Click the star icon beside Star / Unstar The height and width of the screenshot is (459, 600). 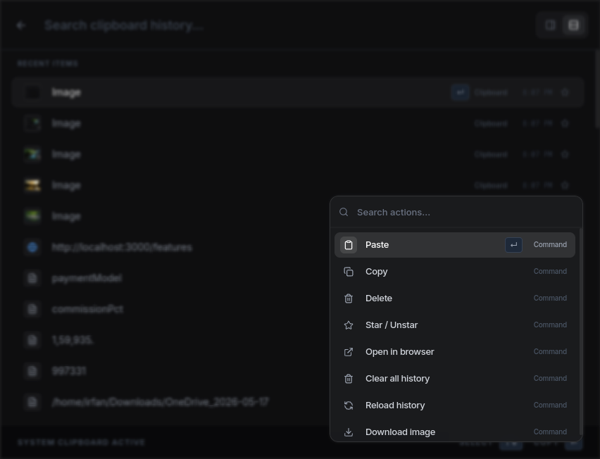click(348, 325)
